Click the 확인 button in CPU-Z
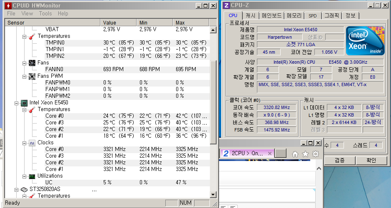391x208 pixels. point(371,161)
